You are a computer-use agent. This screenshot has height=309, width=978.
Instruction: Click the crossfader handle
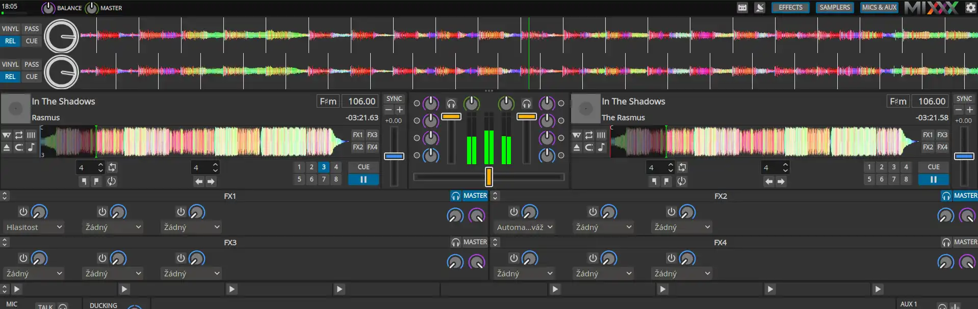coord(489,177)
